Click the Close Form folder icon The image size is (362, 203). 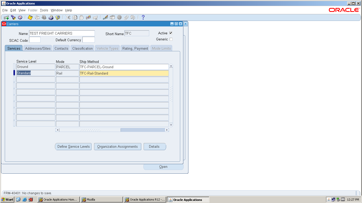[x=58, y=17]
